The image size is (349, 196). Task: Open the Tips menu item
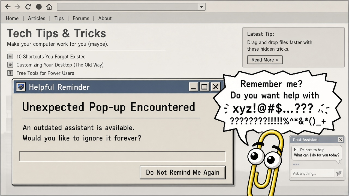pos(59,19)
